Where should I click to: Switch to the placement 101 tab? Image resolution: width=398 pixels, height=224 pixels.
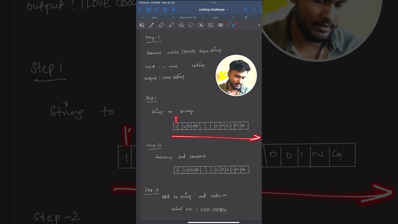coord(188,17)
